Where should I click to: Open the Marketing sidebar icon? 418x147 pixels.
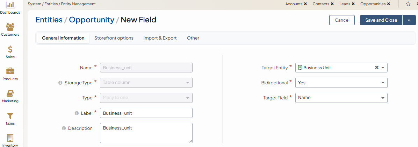point(10,94)
